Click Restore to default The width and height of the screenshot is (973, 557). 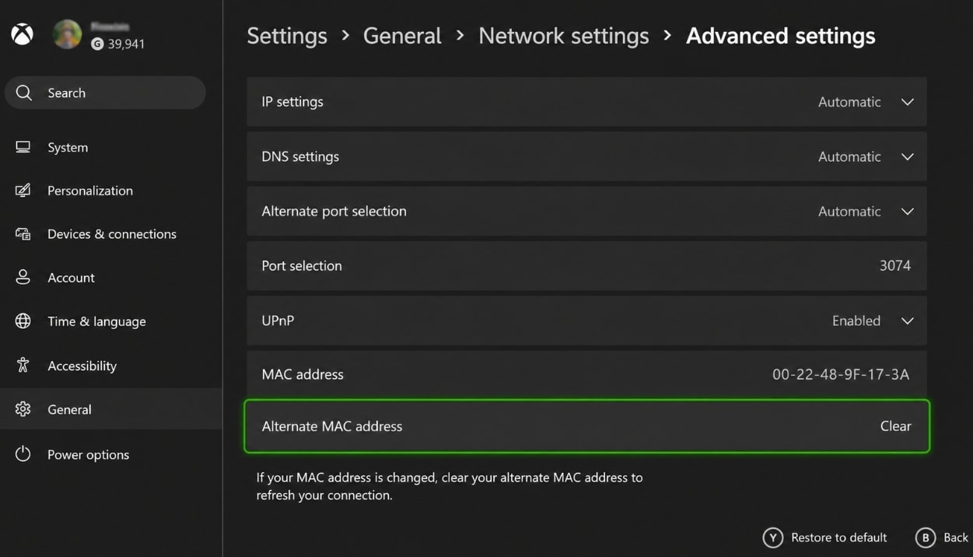(x=838, y=538)
